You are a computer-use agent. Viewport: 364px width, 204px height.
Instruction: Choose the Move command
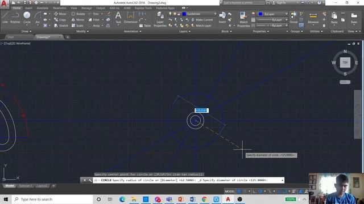60,14
